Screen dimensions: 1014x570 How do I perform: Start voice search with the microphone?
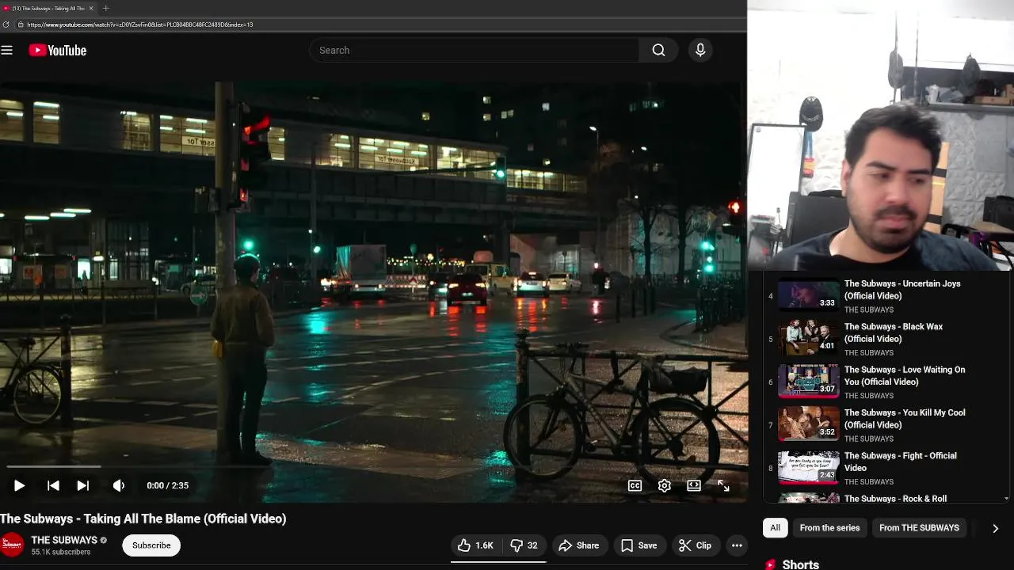[x=700, y=50]
